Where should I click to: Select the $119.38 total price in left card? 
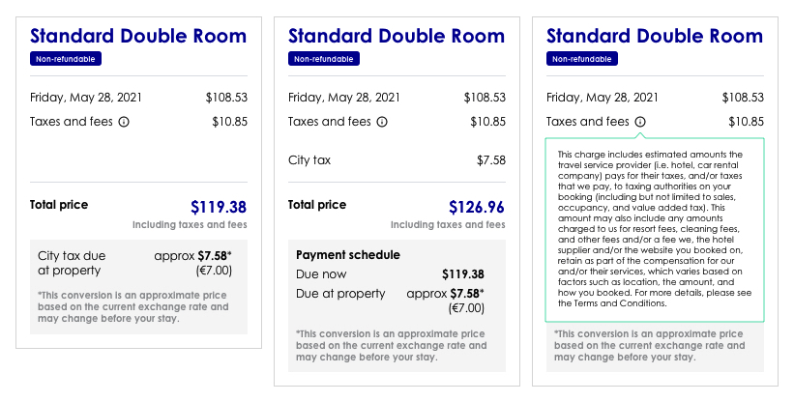point(219,207)
